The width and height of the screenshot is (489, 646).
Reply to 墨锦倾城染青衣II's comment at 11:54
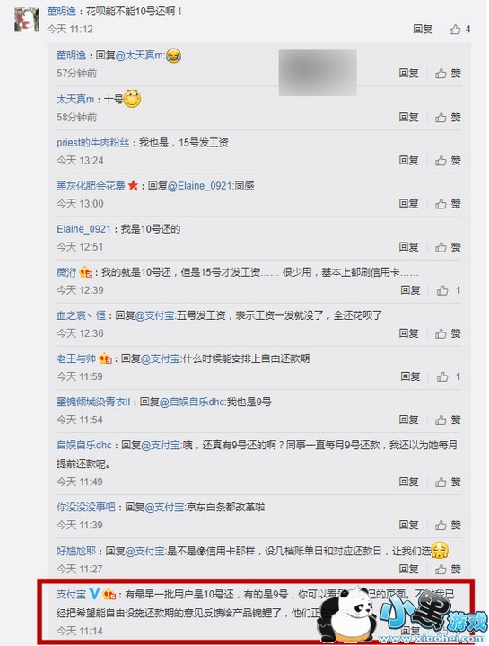click(x=408, y=420)
